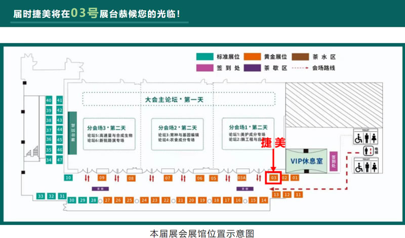Click the VIP休息室 room
The width and height of the screenshot is (405, 238).
[x=303, y=161]
